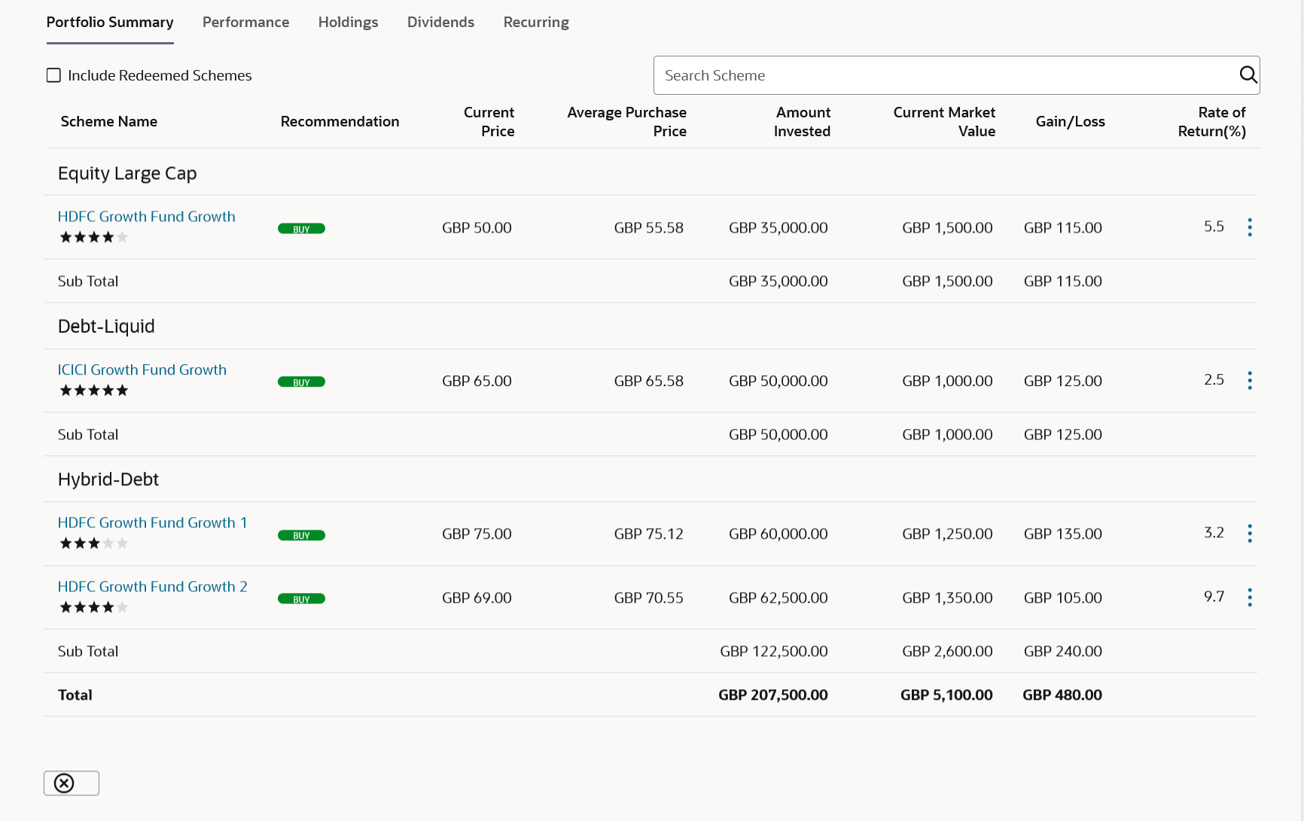
Task: Click the circled X close icon at bottom
Action: (x=65, y=783)
